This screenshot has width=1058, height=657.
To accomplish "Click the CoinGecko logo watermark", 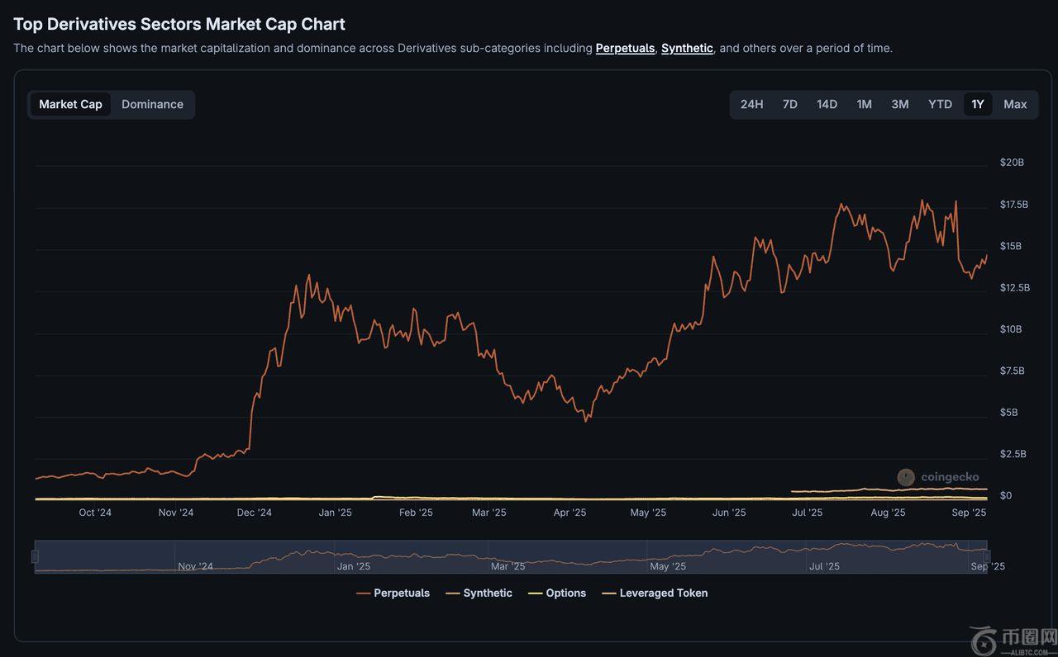I will 938,477.
